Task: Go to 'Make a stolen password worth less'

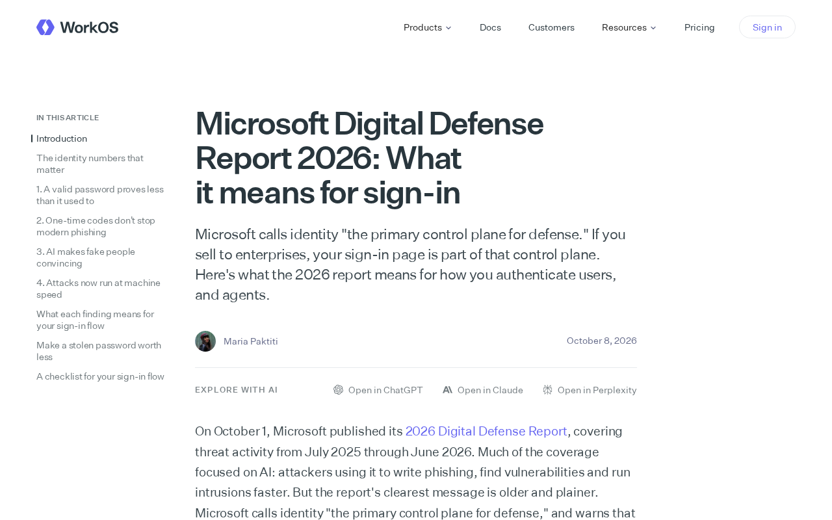Action: click(x=100, y=351)
